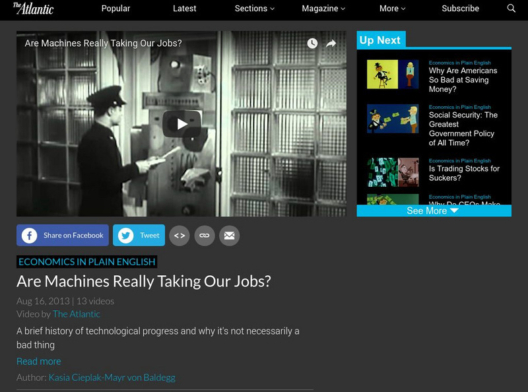Play the video with center play button
This screenshot has width=528, height=392.
coord(182,124)
